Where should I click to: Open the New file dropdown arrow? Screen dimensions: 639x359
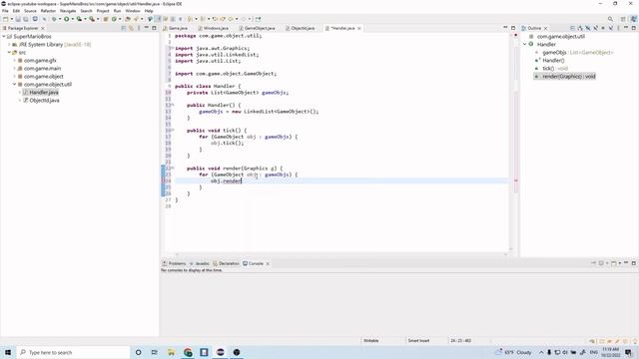(x=11, y=19)
